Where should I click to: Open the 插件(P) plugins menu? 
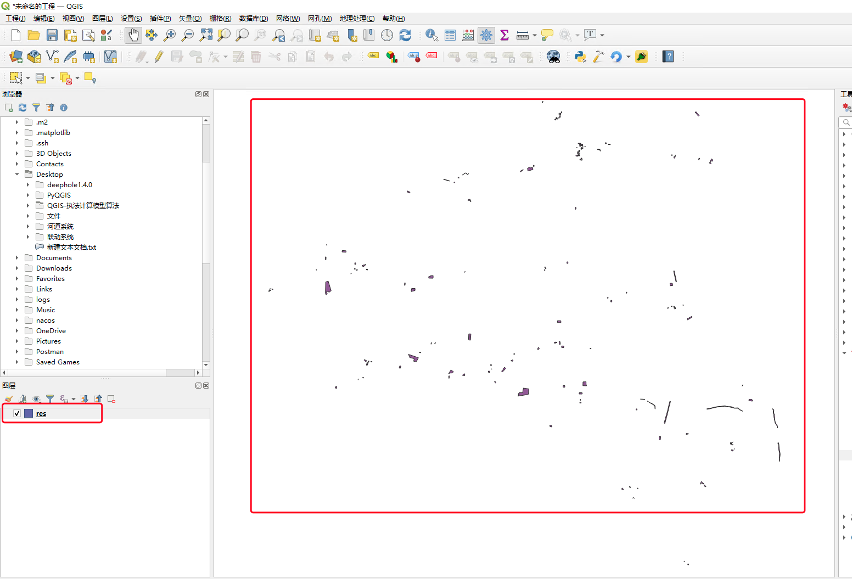[x=160, y=19]
